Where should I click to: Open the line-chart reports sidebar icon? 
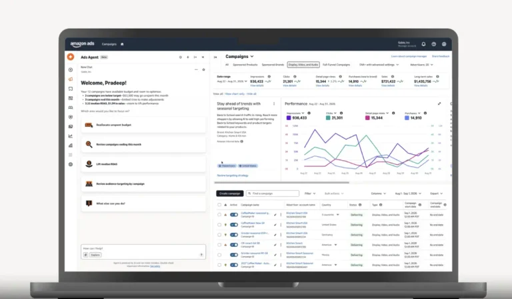click(71, 136)
